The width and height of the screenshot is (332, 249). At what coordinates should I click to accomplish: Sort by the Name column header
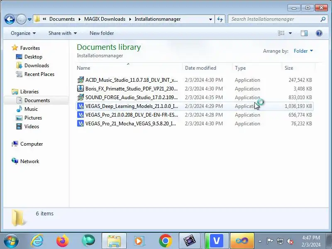point(129,68)
